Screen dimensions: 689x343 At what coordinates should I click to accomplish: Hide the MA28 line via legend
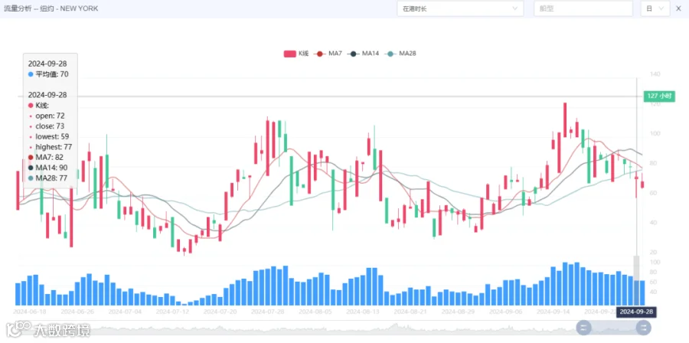pos(400,54)
